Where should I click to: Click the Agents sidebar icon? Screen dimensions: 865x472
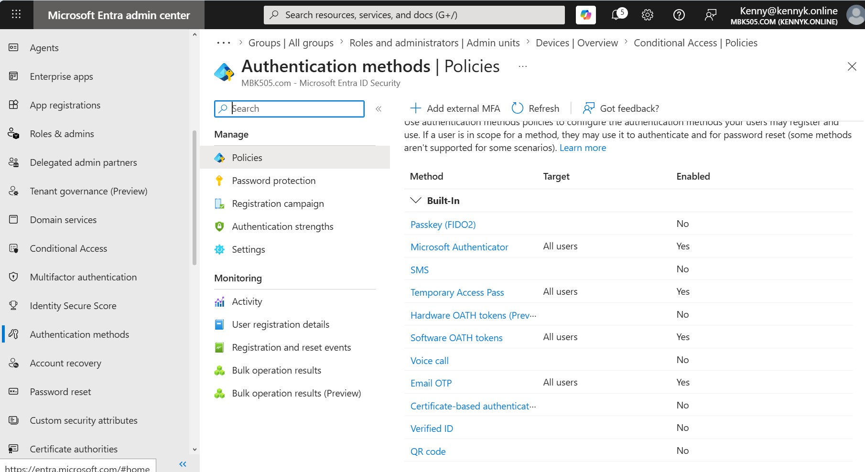(x=14, y=47)
